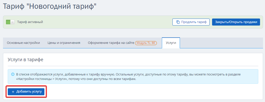Click the Модуль TL: BE badge
Screen dimensions: 265x102
click(x=146, y=43)
